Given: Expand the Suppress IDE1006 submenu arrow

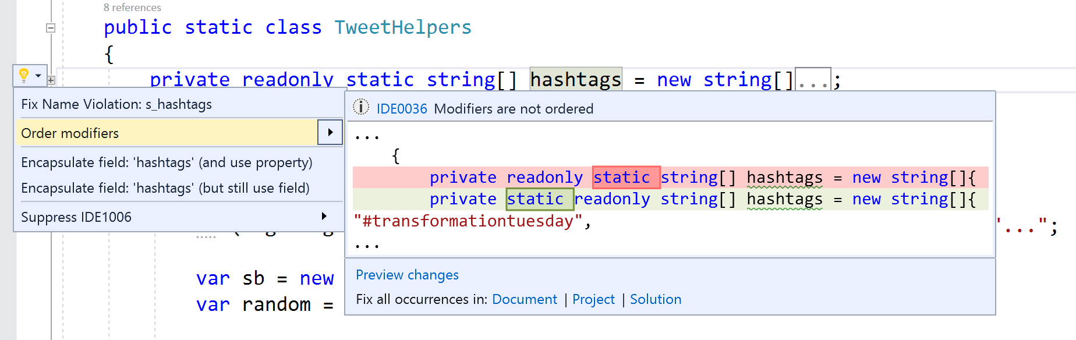Looking at the screenshot, I should (324, 217).
